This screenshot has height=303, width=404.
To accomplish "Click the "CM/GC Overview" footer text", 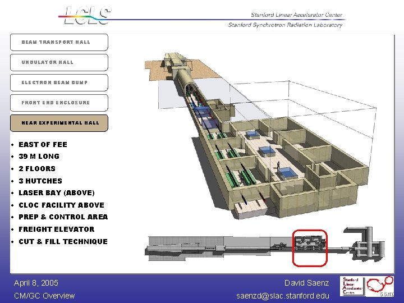I will pos(44,296).
